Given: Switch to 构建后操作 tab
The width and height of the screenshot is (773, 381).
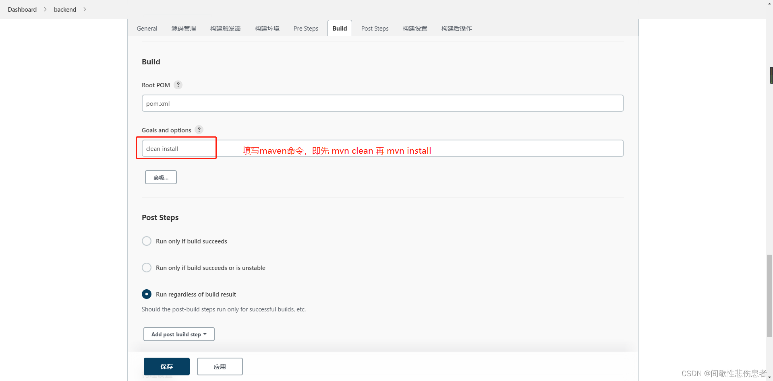Looking at the screenshot, I should (x=457, y=28).
